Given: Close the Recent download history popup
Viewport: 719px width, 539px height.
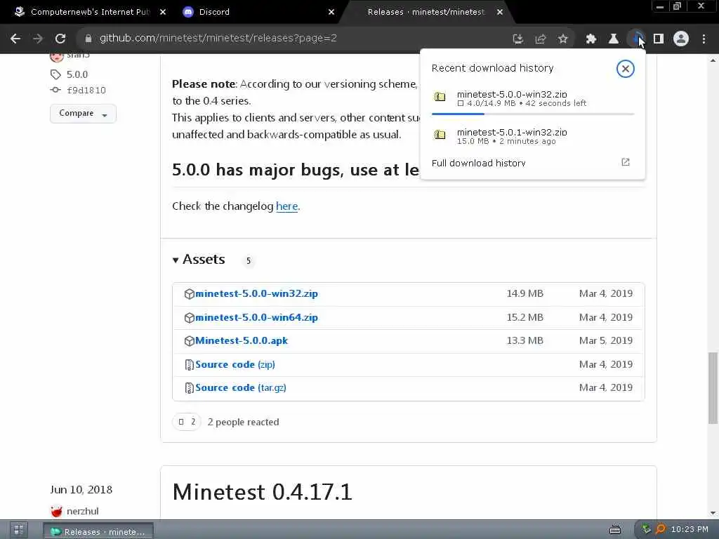Looking at the screenshot, I should (x=625, y=69).
